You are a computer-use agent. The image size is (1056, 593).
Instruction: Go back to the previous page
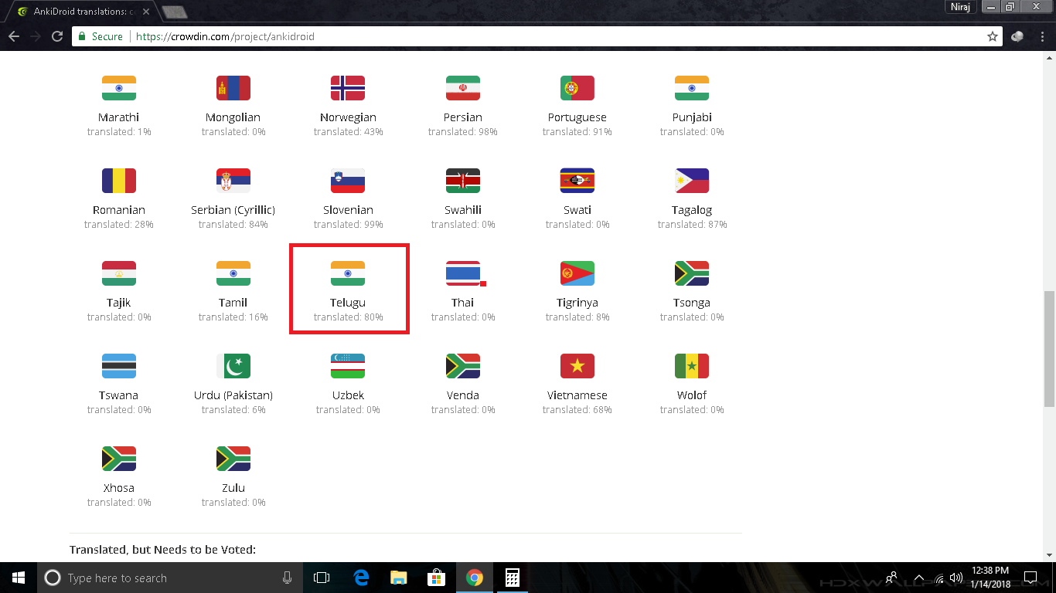click(13, 36)
